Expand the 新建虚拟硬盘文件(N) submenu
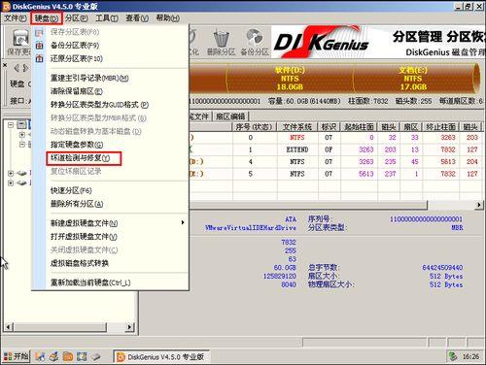Screen dimensions: 486x365 [x=110, y=223]
